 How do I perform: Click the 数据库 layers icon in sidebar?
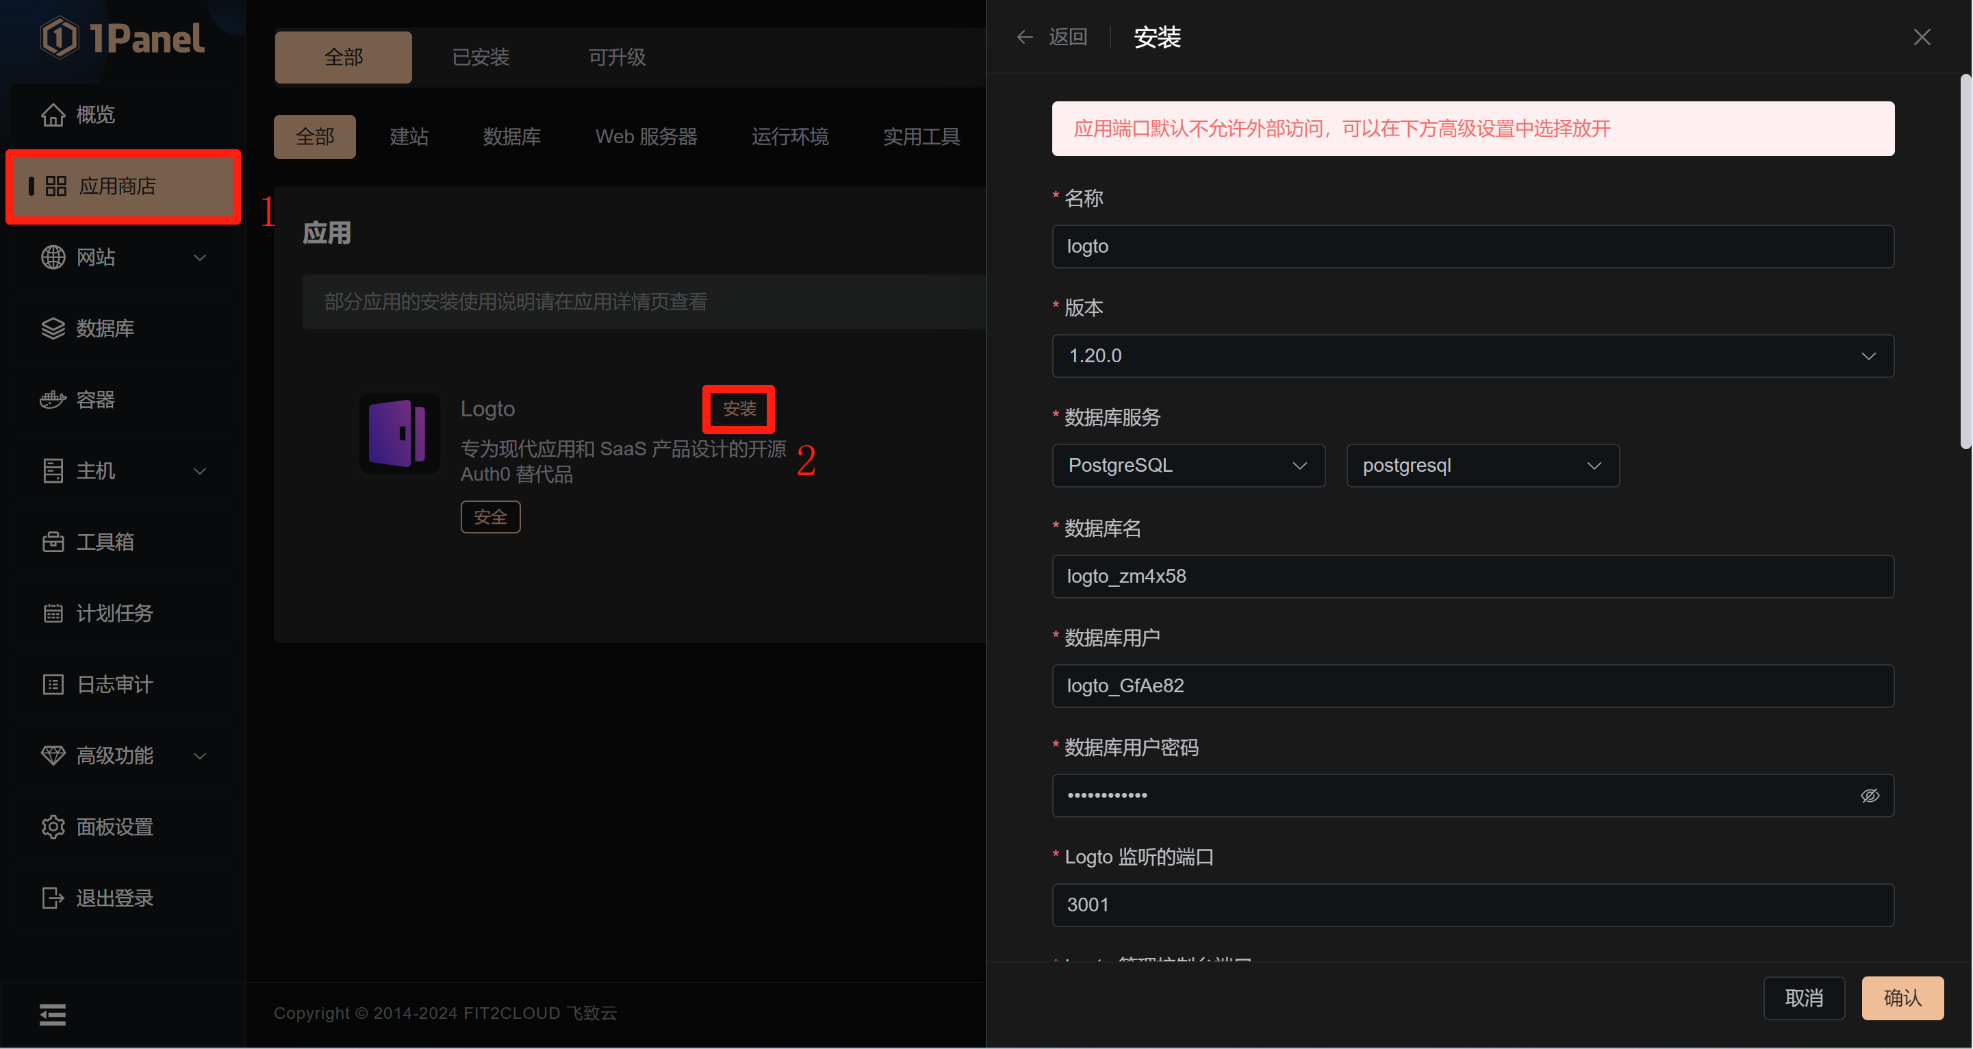pos(53,329)
